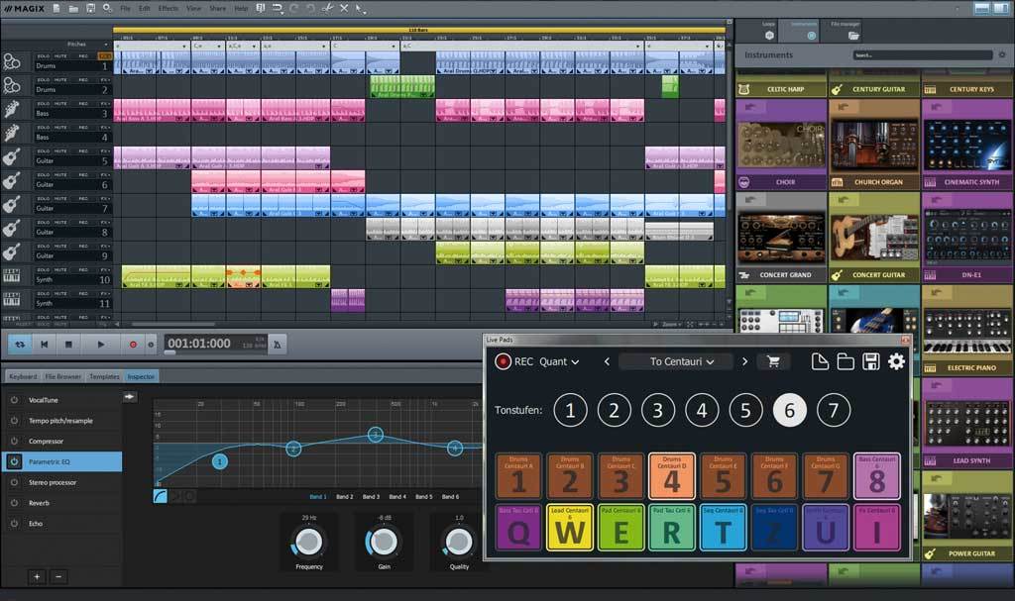The image size is (1015, 601).
Task: Expand the Quant dropdown in Live Pads
Action: pos(560,361)
